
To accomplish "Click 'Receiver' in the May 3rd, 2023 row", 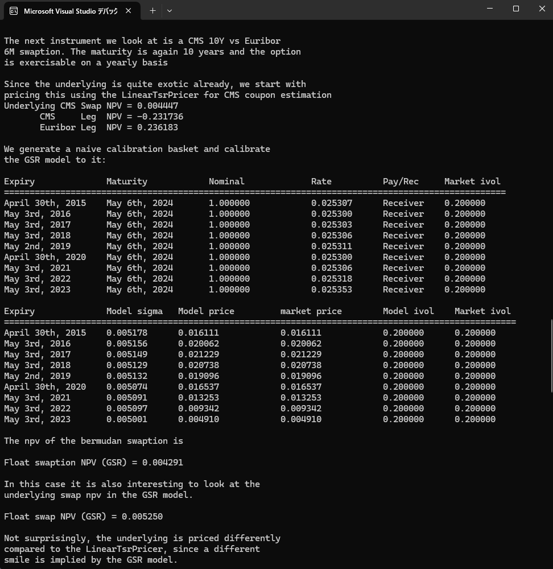I will pyautogui.click(x=403, y=290).
